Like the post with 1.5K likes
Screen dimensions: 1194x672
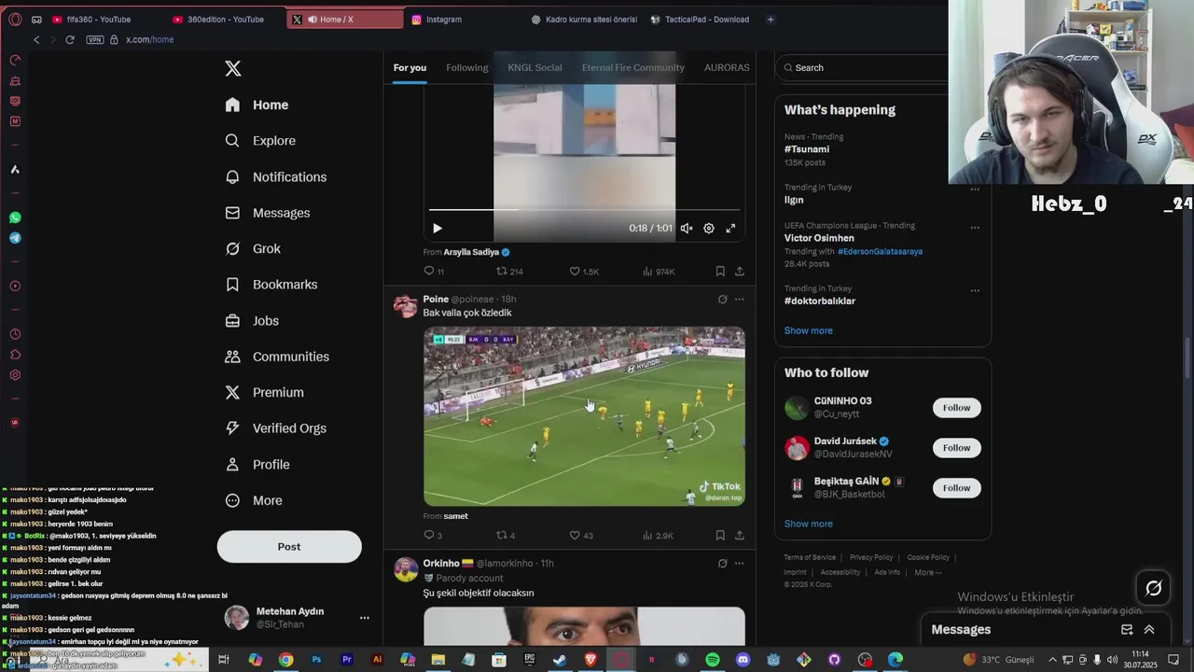pyautogui.click(x=584, y=272)
